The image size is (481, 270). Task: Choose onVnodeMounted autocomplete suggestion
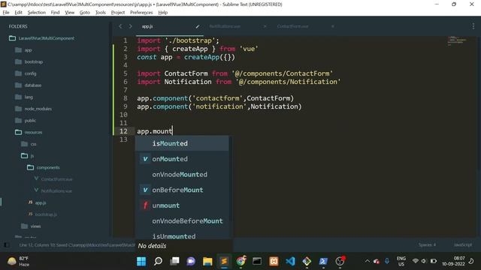click(x=182, y=175)
